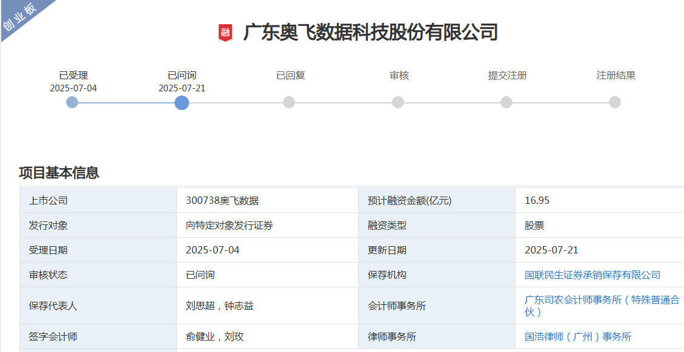Viewport: 684px width, 352px height.
Task: Select the 已回复 timeline node circle
Action: click(x=289, y=102)
